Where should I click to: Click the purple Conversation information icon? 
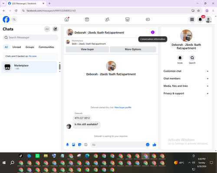coord(153,32)
